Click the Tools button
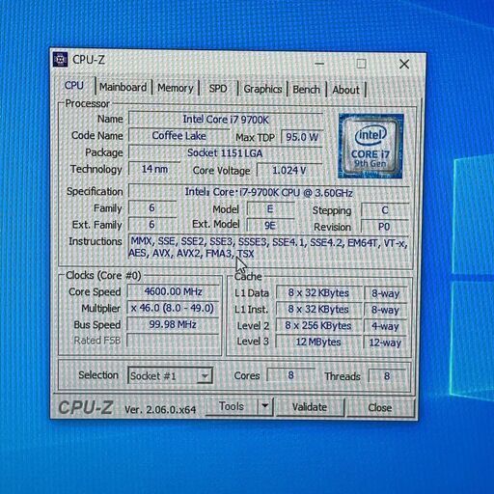 232,406
